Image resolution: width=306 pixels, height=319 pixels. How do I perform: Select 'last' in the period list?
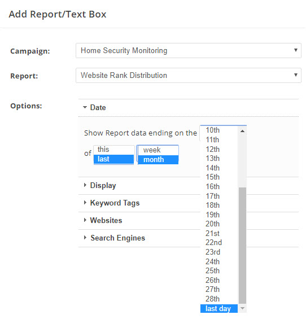(113, 159)
